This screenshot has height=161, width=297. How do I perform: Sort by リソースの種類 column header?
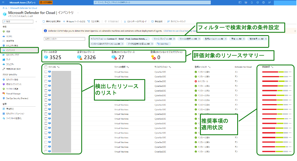[121, 67]
